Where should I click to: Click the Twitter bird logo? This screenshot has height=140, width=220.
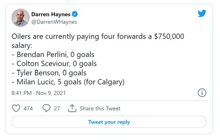(x=202, y=14)
